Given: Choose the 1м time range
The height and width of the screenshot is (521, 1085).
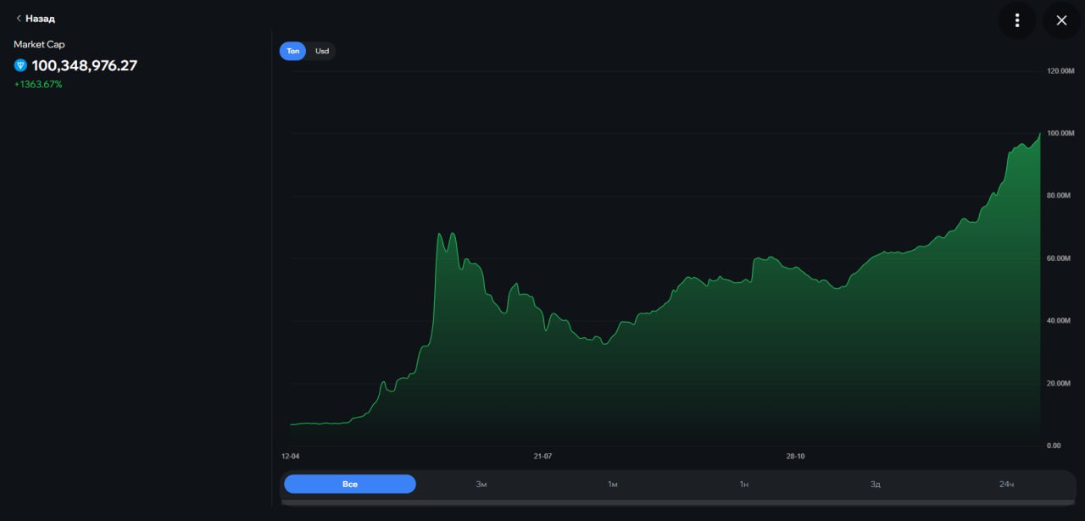Looking at the screenshot, I should pos(613,484).
